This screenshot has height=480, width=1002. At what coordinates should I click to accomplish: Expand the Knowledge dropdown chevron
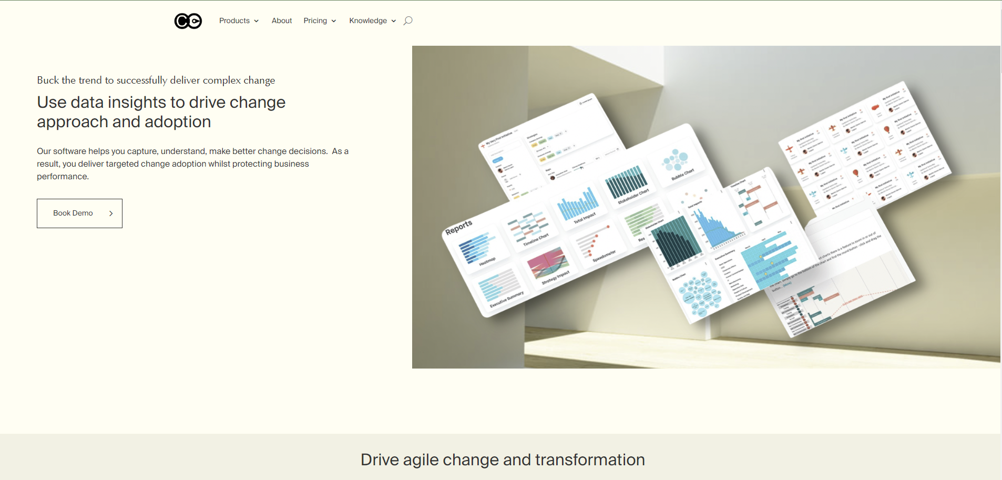point(394,21)
